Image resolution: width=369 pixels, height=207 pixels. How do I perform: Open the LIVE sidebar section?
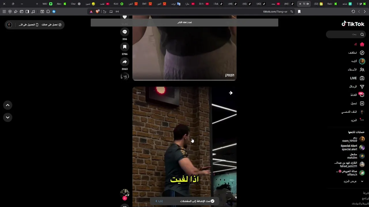[x=357, y=78]
